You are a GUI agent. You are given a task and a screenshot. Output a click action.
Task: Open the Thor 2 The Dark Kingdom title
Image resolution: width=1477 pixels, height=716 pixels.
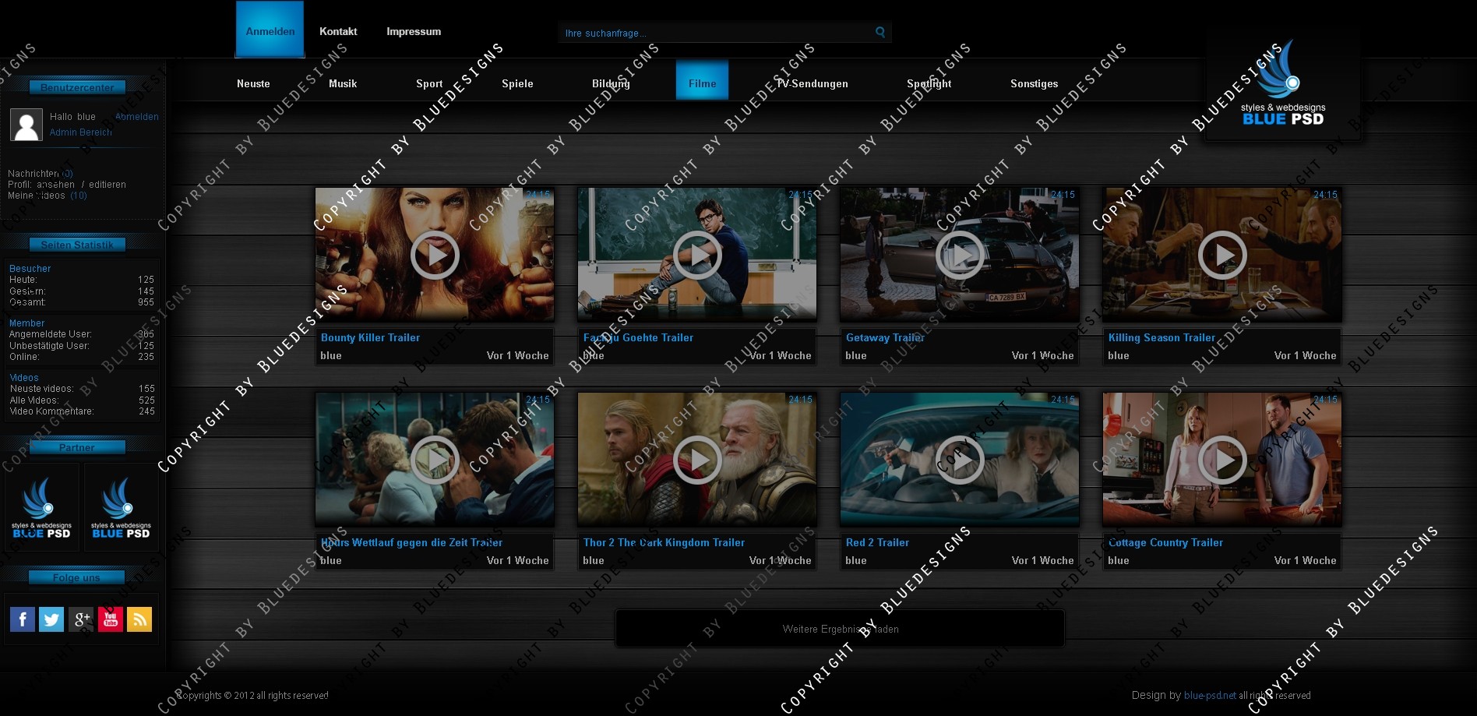[x=664, y=542]
